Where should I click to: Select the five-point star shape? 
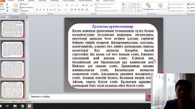pos(138,11)
